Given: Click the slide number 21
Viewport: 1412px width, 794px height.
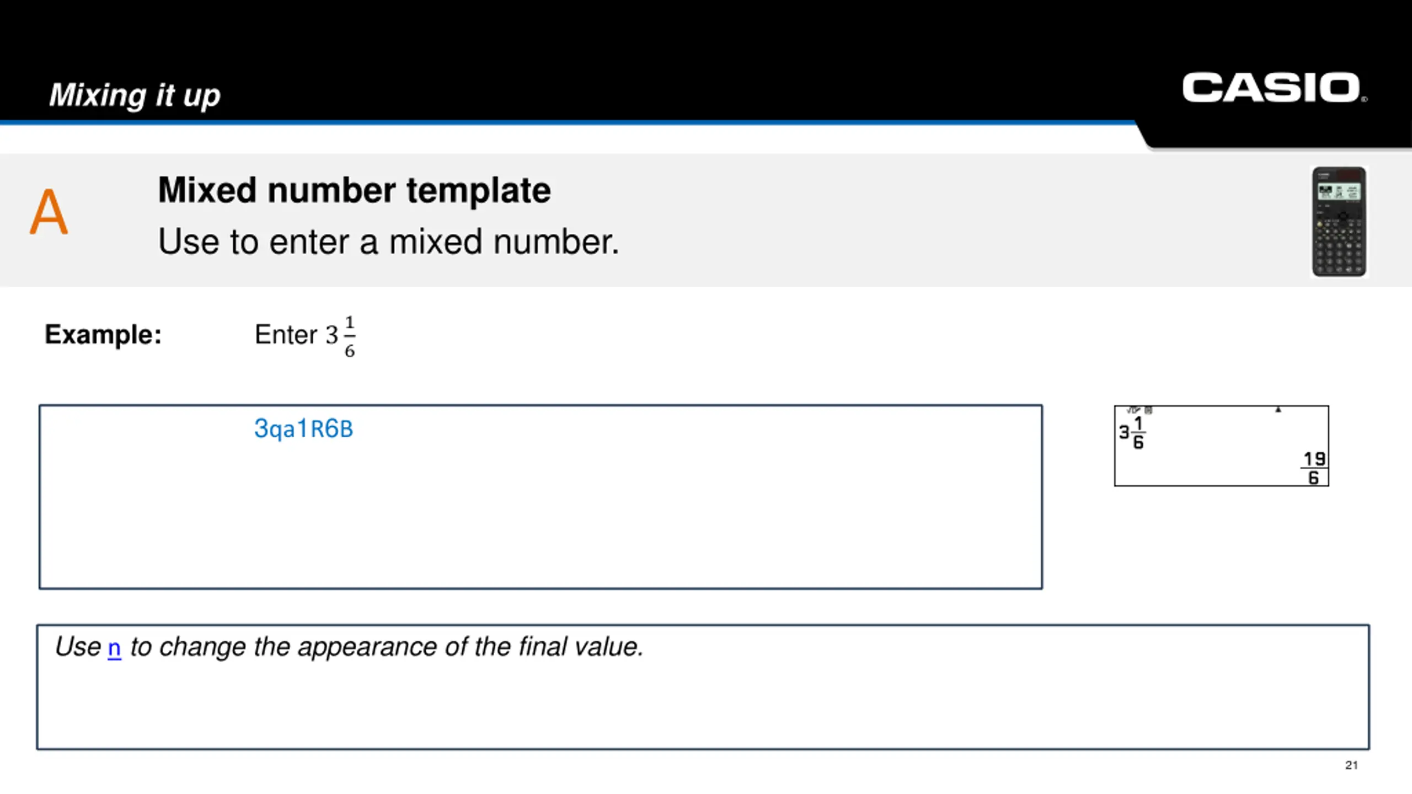Looking at the screenshot, I should 1351,765.
